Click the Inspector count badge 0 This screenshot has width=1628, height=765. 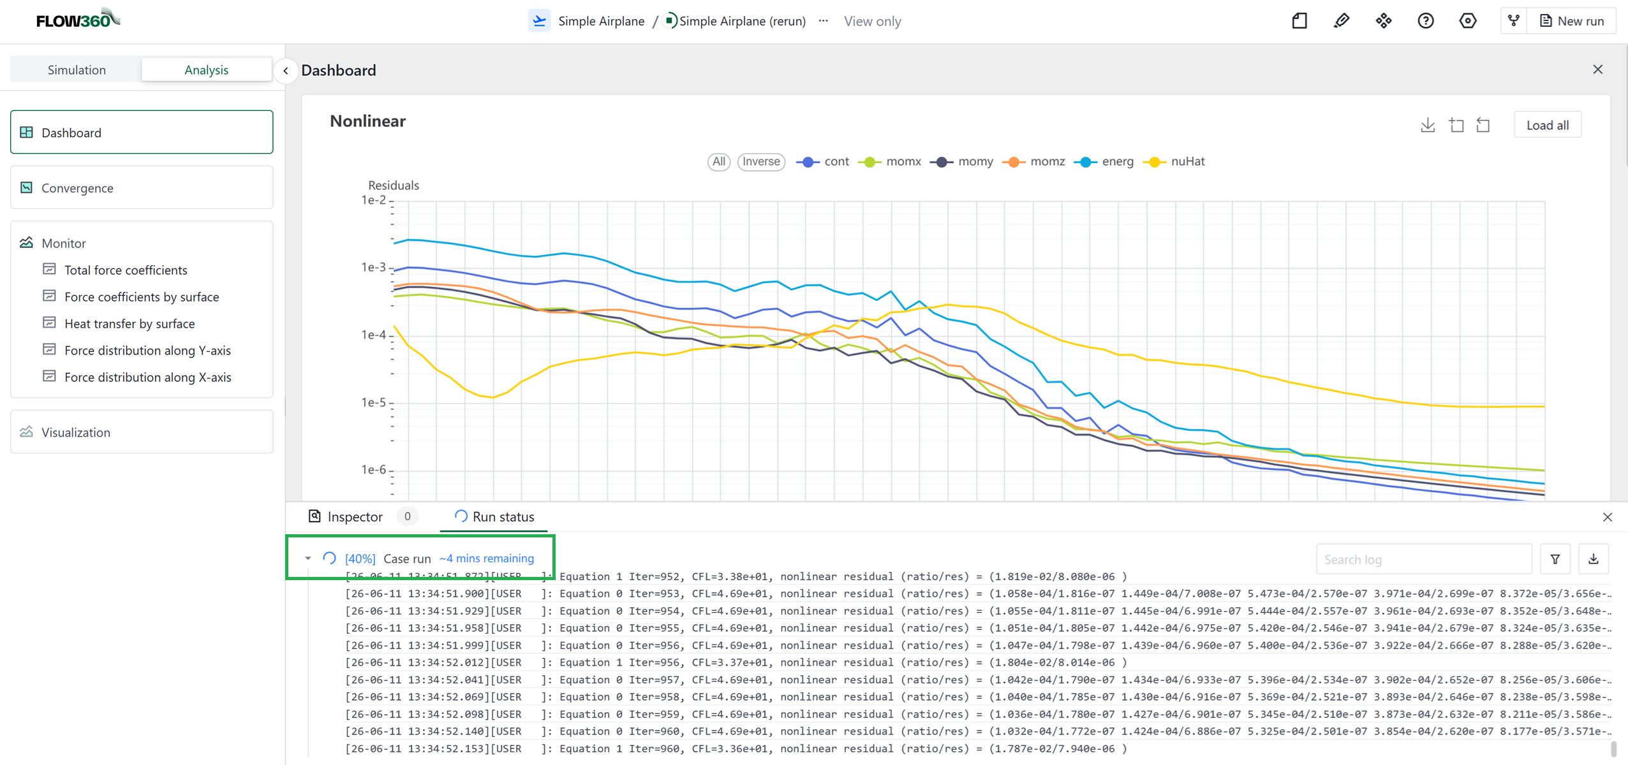408,516
